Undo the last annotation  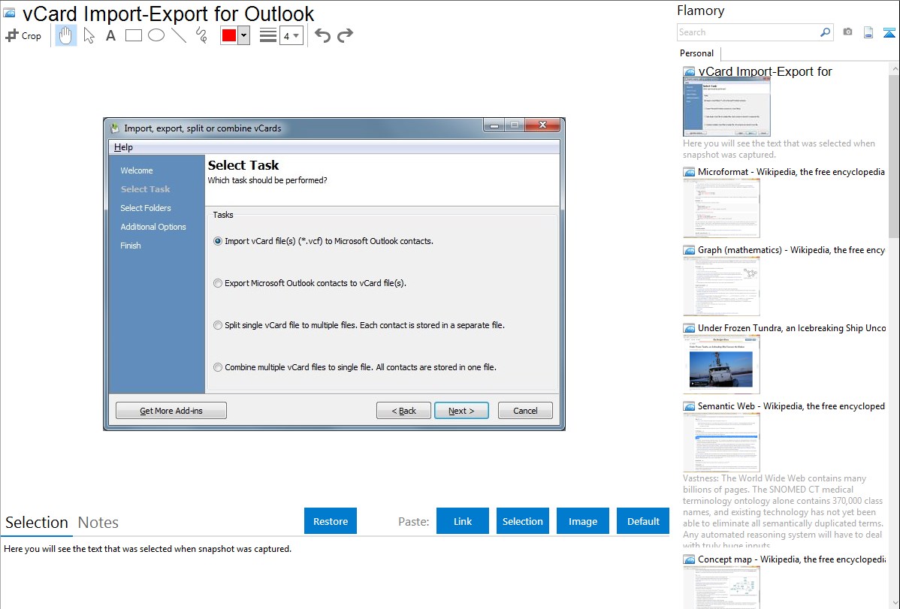click(x=322, y=35)
